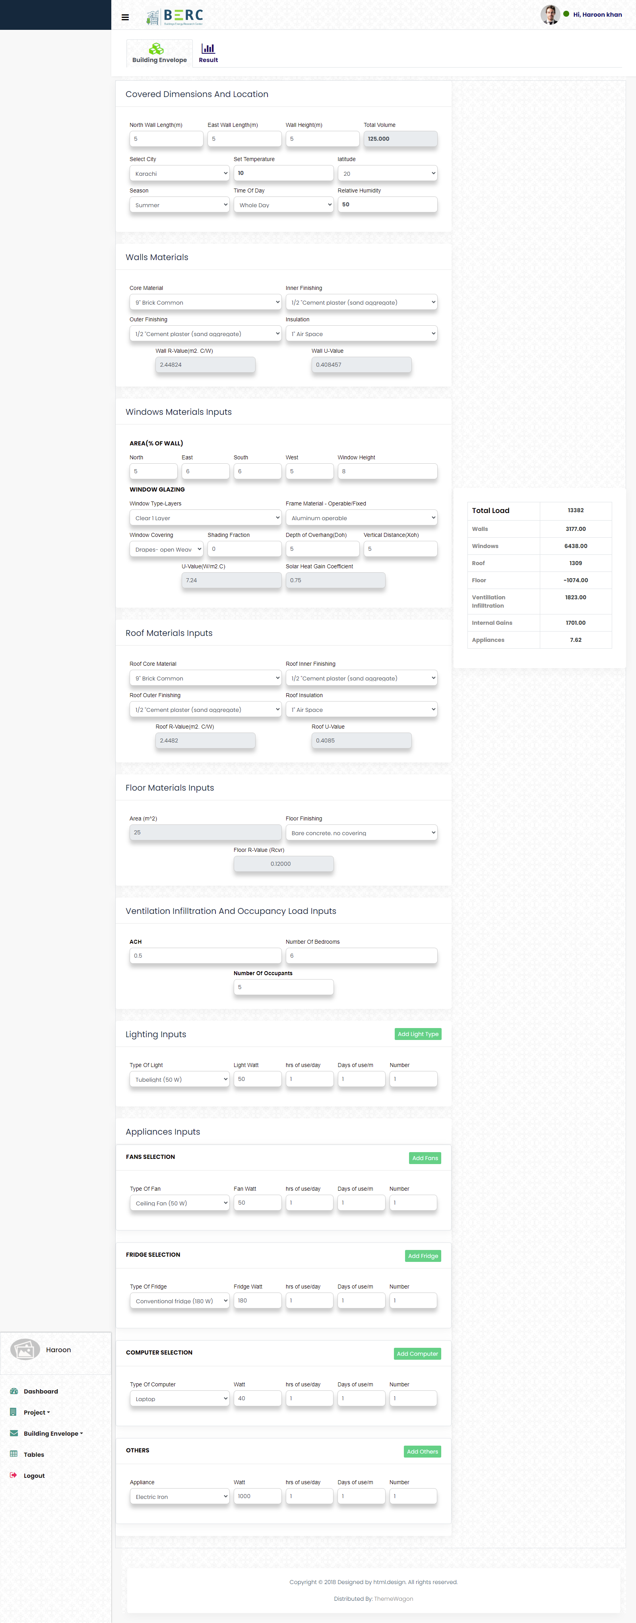Click the BERC logo

tap(175, 17)
